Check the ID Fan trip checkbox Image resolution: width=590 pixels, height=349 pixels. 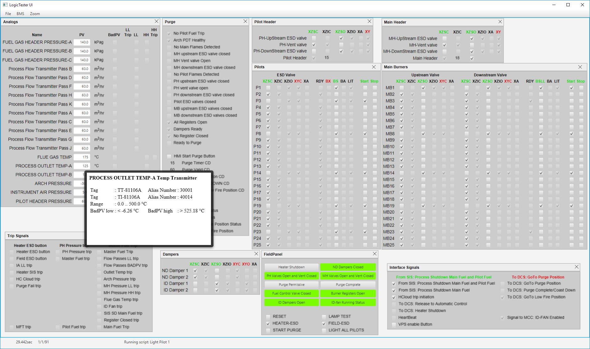(99, 306)
